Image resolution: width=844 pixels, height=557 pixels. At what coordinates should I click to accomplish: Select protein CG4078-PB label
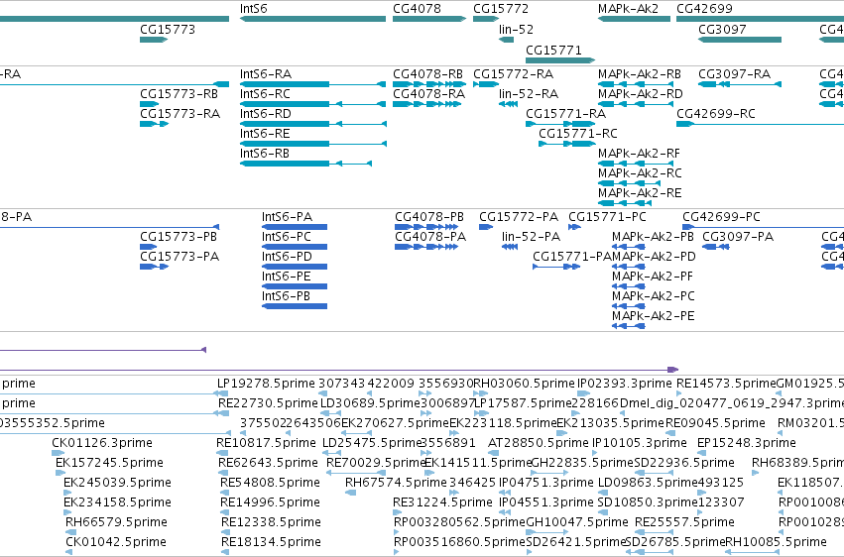[x=429, y=217]
